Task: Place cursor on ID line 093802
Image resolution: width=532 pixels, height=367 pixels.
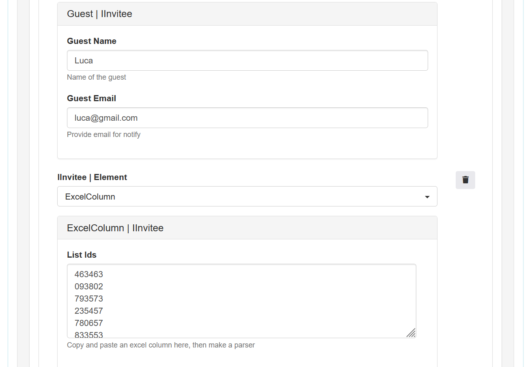Action: click(89, 287)
